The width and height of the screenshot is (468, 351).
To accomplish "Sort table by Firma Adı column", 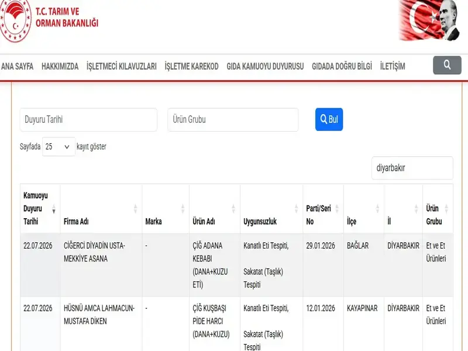I will [101, 209].
